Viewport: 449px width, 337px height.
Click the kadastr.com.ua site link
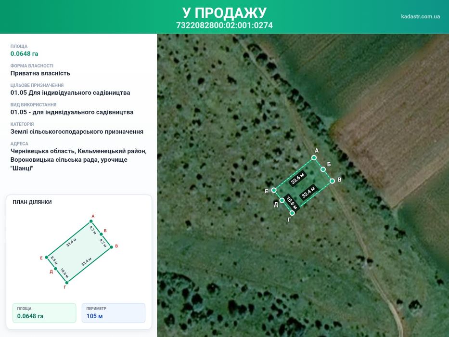coord(420,16)
